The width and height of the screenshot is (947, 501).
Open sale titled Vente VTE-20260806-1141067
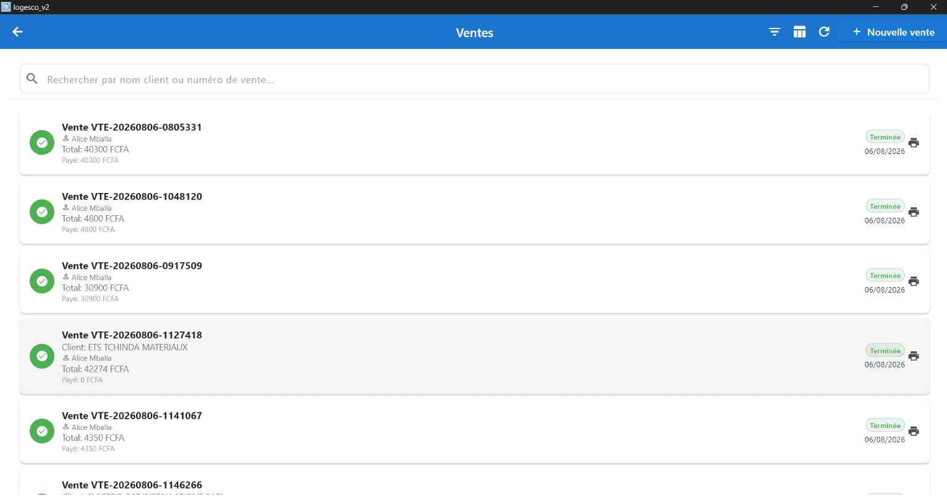point(132,416)
